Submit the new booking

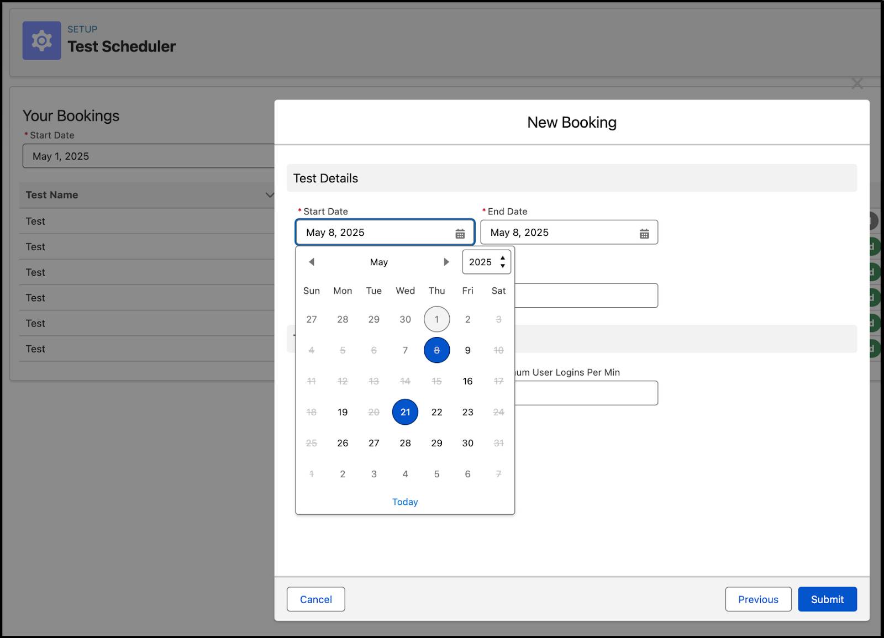(x=827, y=599)
